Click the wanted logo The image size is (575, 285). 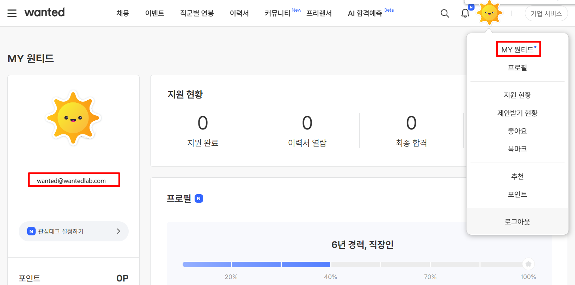pos(44,12)
